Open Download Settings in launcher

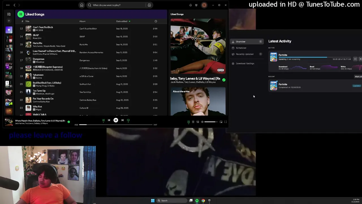[x=247, y=63]
